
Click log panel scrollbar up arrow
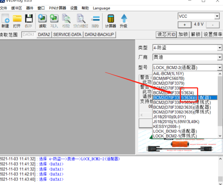pos(220,159)
